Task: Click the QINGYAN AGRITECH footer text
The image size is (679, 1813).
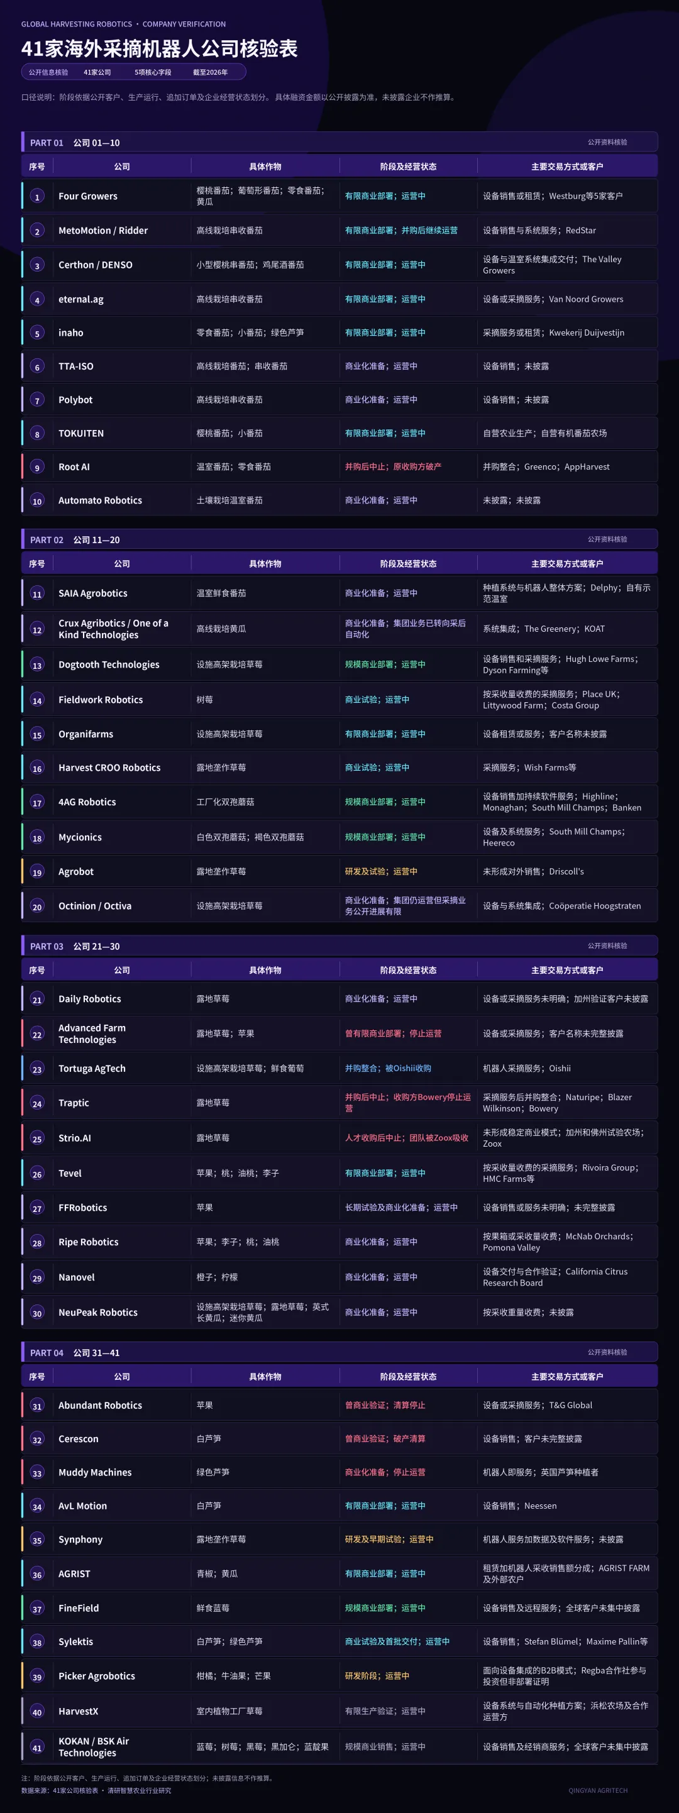Action: point(598,1790)
